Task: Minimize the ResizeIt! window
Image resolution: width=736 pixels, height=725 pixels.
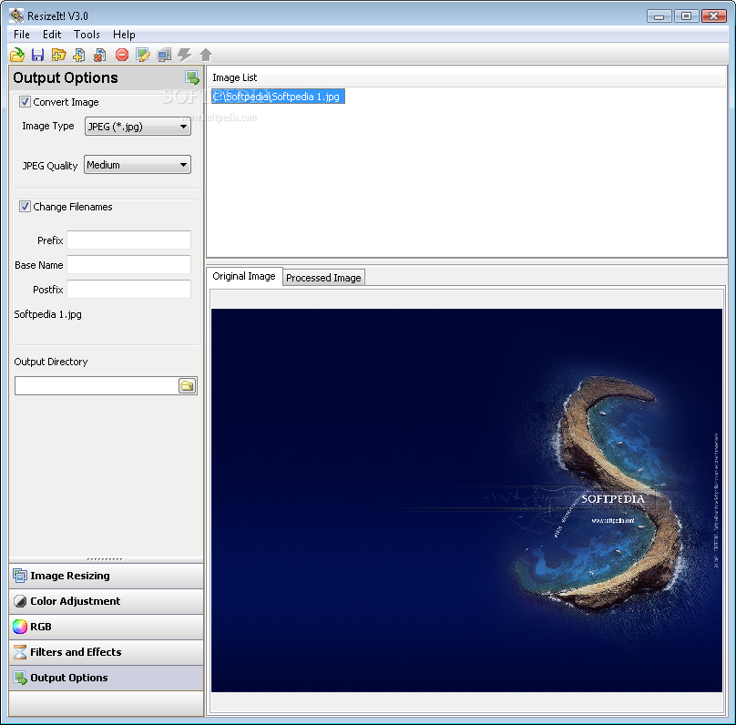Action: pos(659,16)
